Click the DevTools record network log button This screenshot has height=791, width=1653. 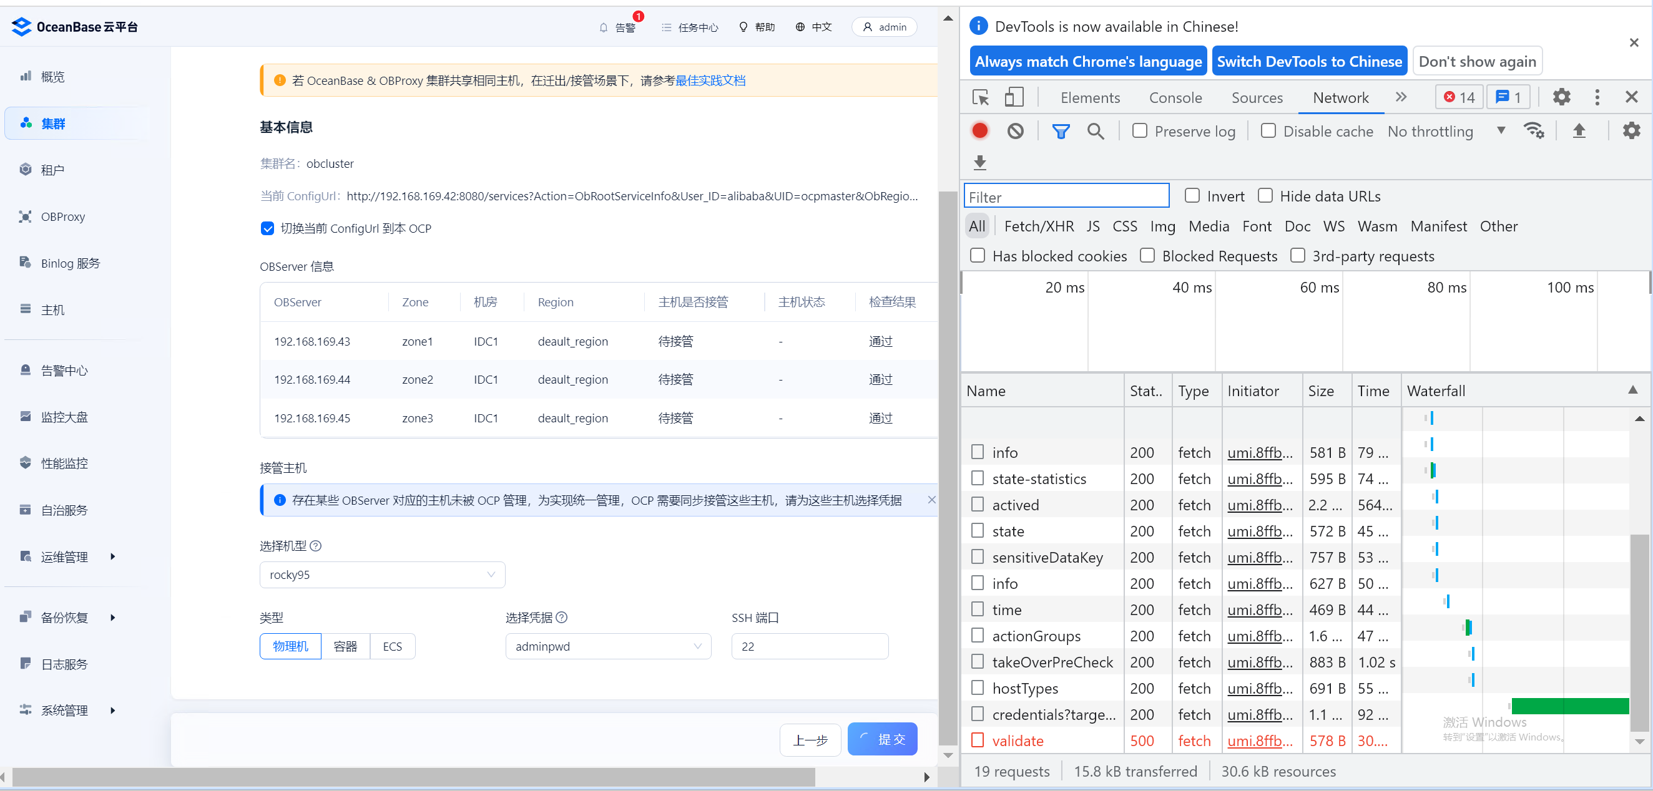pyautogui.click(x=979, y=131)
